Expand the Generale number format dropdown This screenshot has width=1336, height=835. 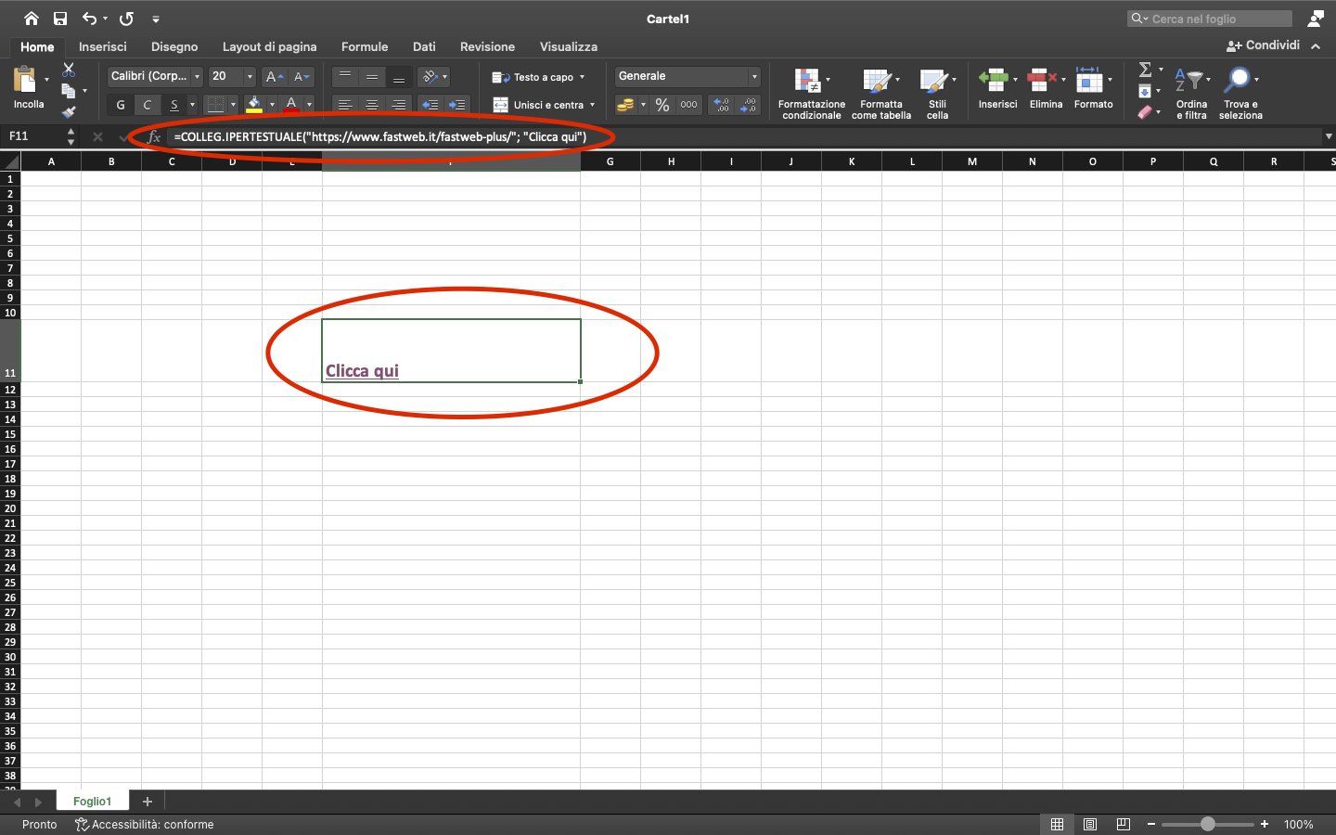(x=687, y=76)
